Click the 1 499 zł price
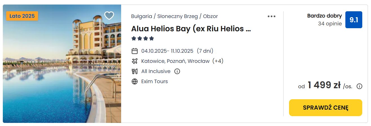This screenshot has height=126, width=371. 324,85
